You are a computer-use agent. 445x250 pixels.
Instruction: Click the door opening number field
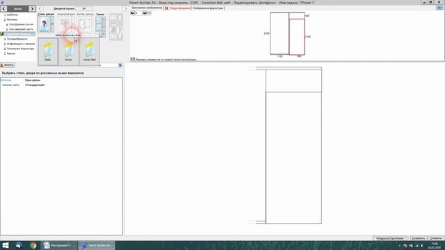pyautogui.click(x=84, y=9)
